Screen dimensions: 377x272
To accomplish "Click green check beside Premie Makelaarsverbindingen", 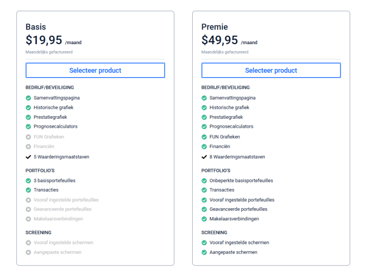I will [x=204, y=219].
